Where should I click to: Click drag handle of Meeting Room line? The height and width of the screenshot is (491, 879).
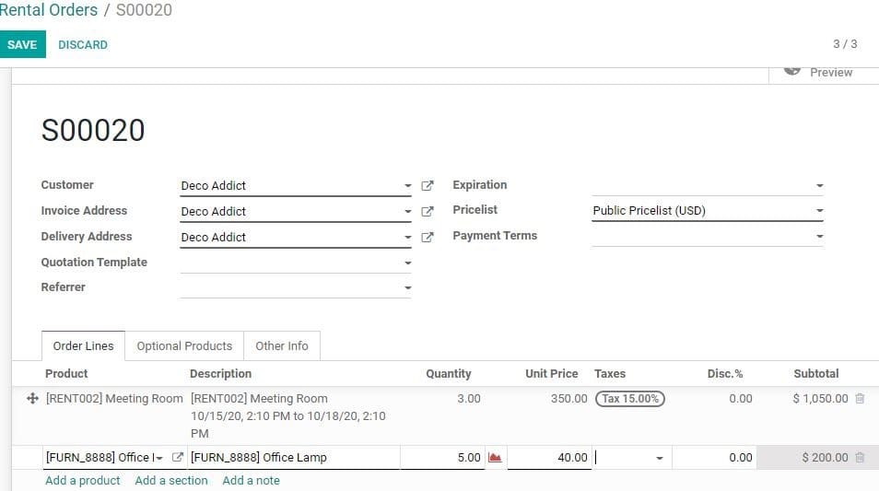[x=32, y=399]
